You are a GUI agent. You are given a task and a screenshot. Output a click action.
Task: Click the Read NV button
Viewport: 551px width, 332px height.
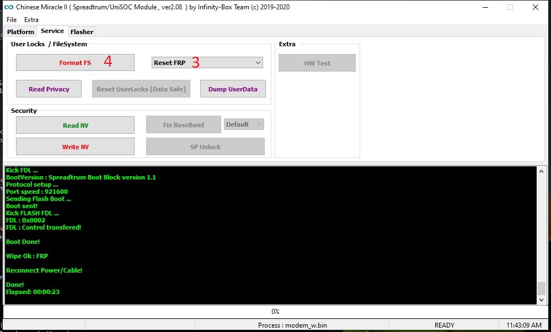[x=75, y=126]
